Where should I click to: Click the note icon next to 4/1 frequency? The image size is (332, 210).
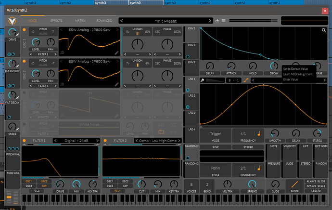[x=259, y=133]
